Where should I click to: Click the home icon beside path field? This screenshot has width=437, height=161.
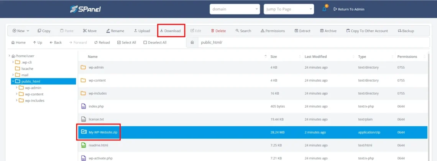pos(192,43)
